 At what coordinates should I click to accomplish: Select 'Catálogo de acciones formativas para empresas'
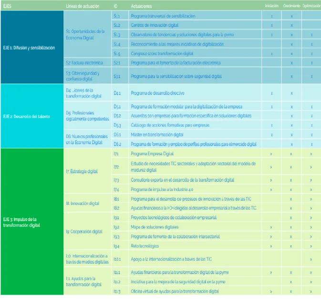(170, 125)
